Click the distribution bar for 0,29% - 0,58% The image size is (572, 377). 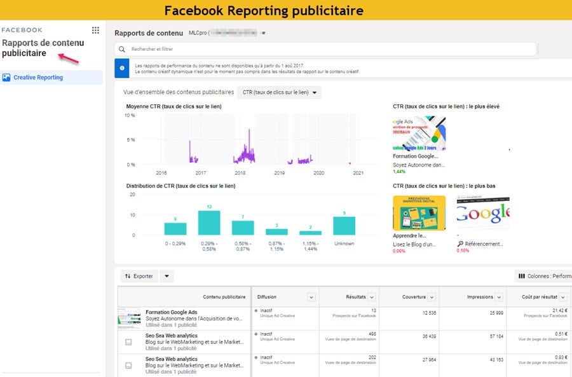tap(209, 223)
